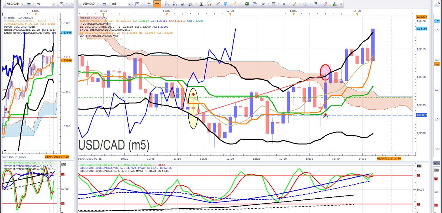Select the Fibonacci retracement lines tool
The image size is (442, 213).
click(x=273, y=4)
